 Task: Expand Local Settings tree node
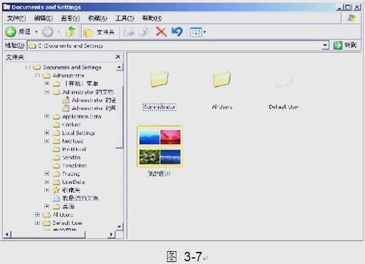click(47, 133)
